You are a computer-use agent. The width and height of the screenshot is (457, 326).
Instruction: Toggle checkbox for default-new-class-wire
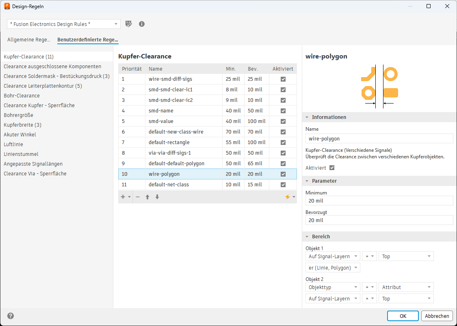pos(283,132)
